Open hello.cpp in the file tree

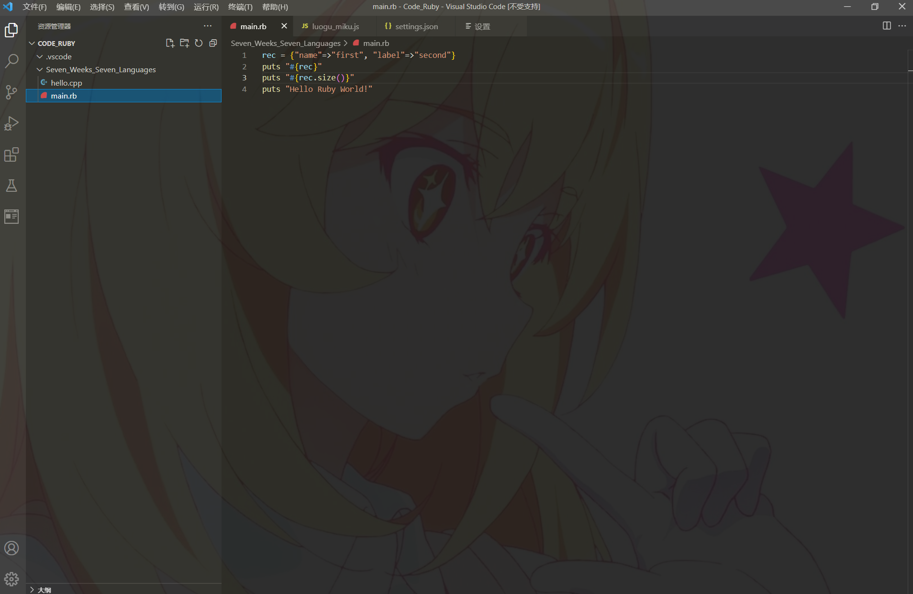point(123,83)
